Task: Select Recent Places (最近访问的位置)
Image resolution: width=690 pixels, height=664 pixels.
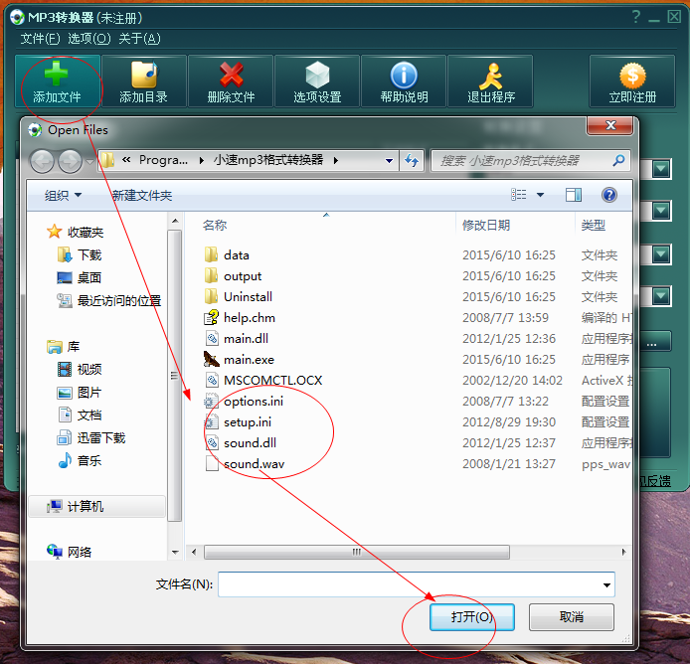Action: tap(108, 301)
